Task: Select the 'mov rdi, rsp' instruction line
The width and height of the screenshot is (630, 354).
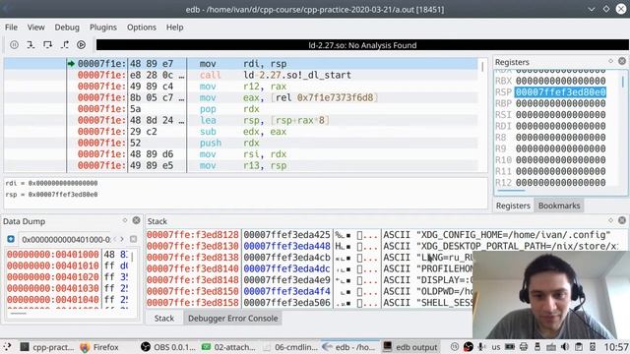Action: click(x=241, y=63)
